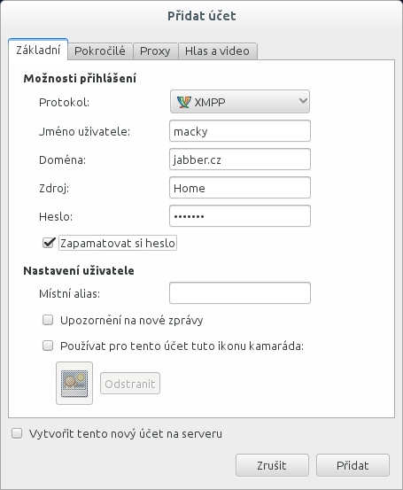The width and height of the screenshot is (403, 490).
Task: Click the XMPP protocol logo icon
Action: pos(183,102)
